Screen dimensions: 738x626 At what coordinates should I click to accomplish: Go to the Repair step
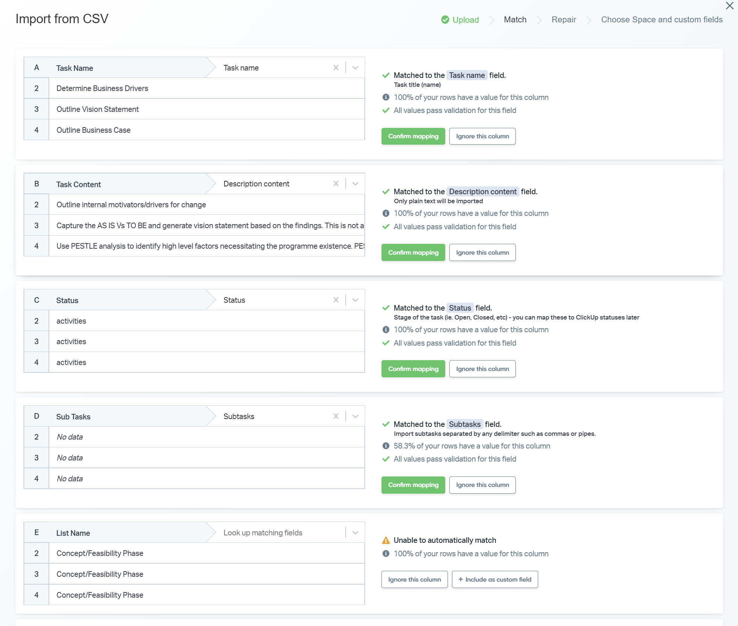coord(563,20)
